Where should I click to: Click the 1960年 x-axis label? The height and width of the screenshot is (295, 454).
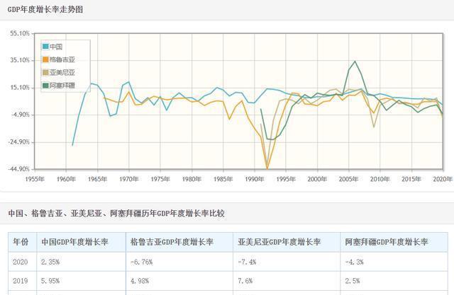click(66, 179)
